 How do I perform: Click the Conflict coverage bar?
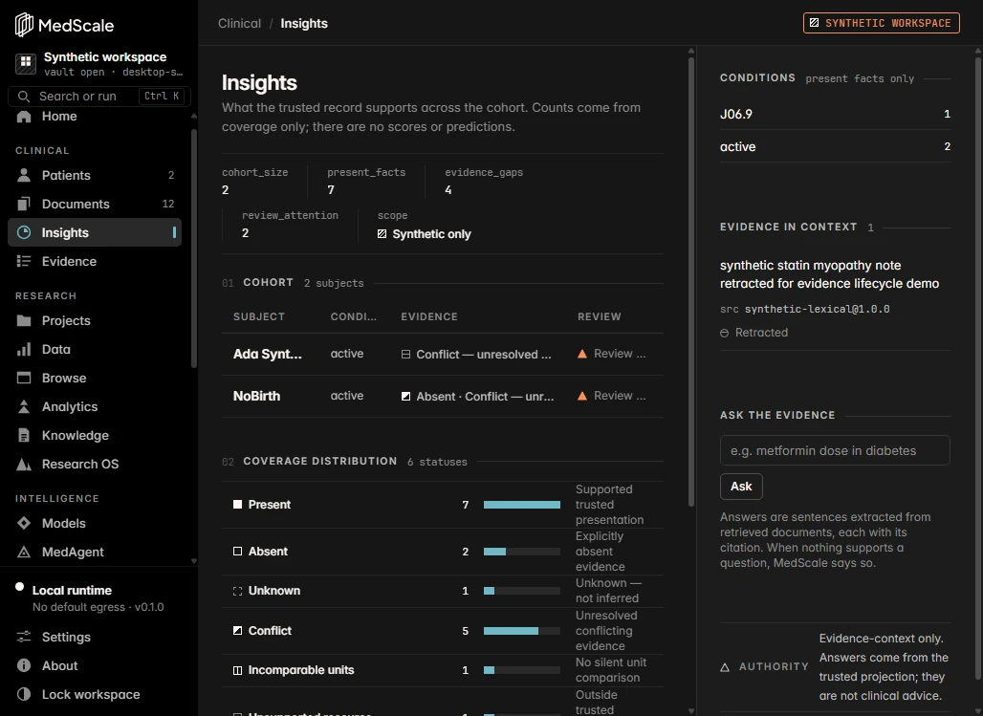click(521, 631)
